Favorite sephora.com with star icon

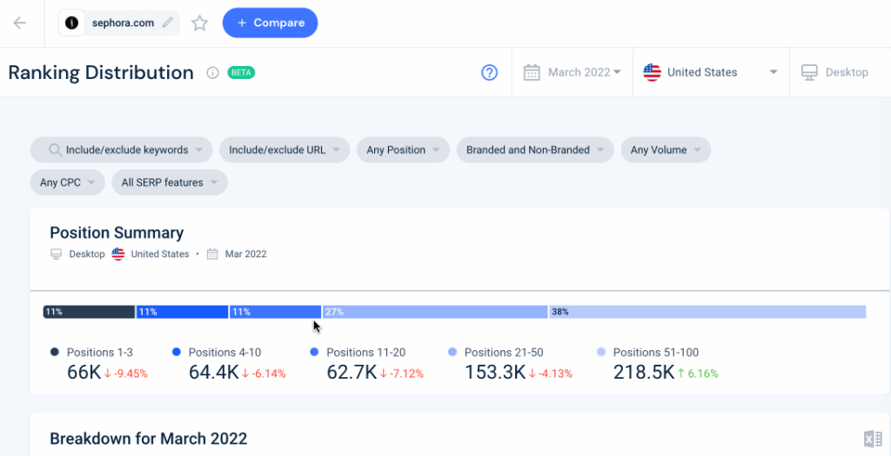point(199,23)
